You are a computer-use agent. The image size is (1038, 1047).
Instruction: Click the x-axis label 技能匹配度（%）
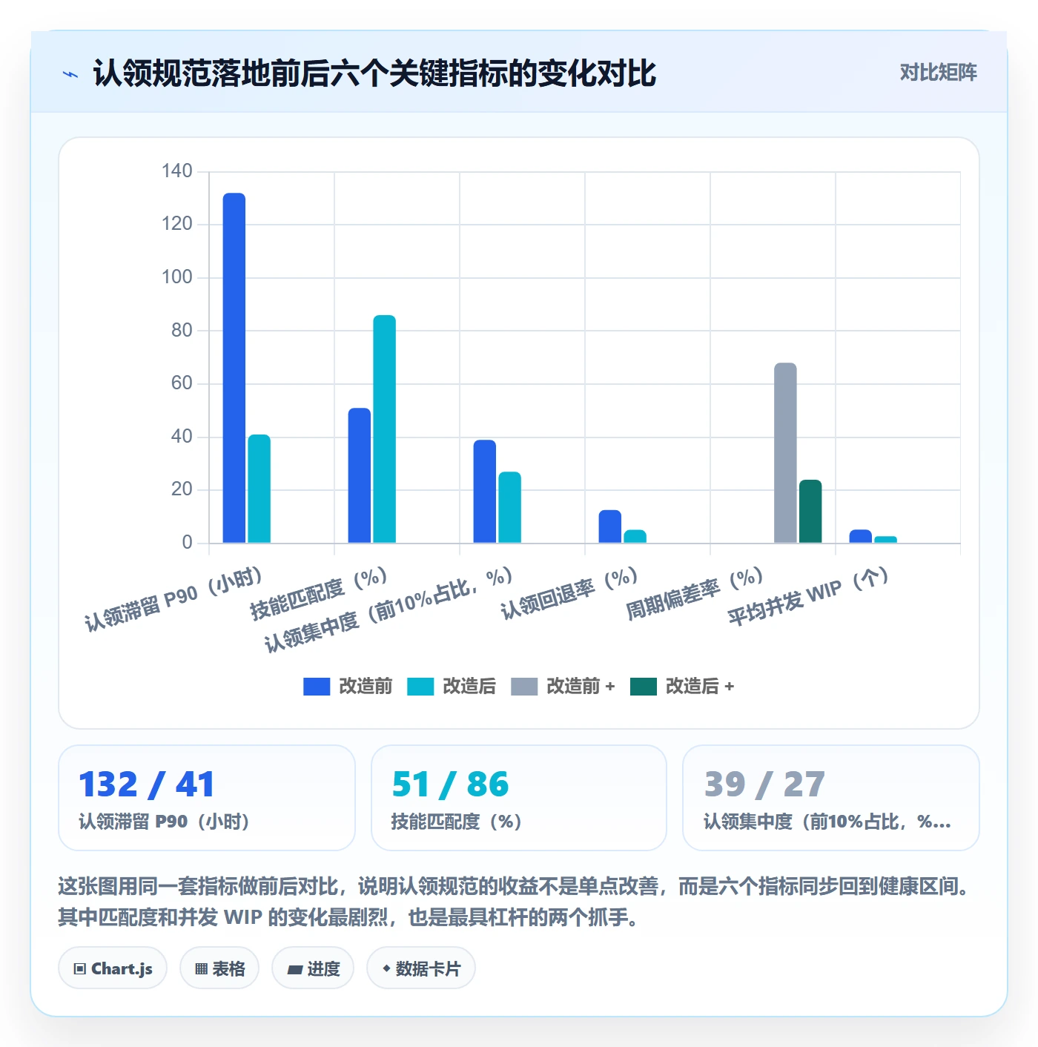pos(319,593)
